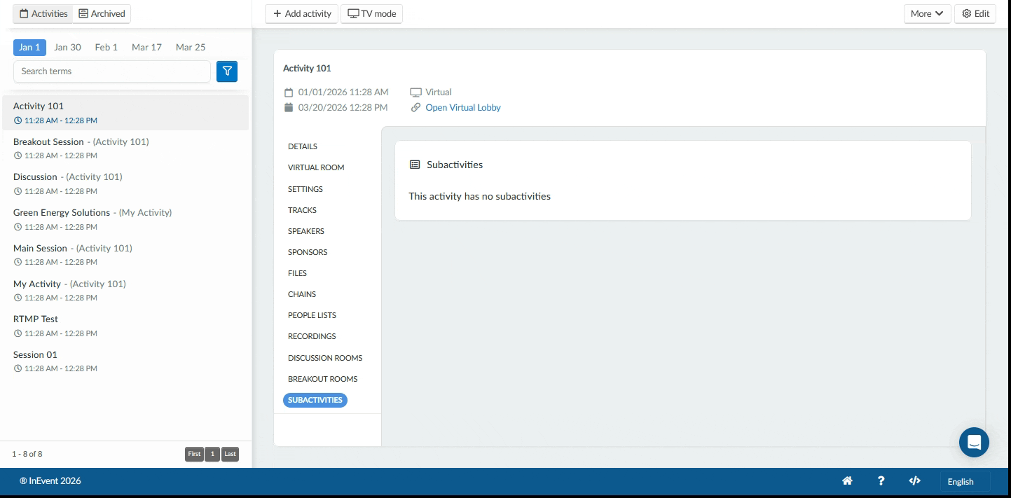The height and width of the screenshot is (498, 1011).
Task: Open the Sponsors section
Action: pos(308,252)
